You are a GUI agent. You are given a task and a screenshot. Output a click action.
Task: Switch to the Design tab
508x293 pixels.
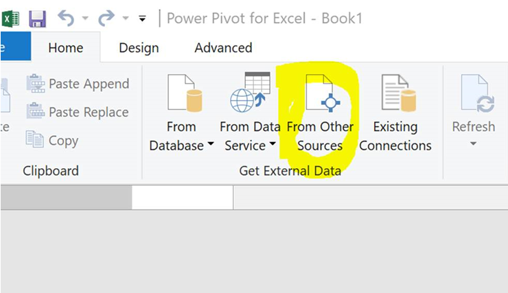pyautogui.click(x=139, y=48)
